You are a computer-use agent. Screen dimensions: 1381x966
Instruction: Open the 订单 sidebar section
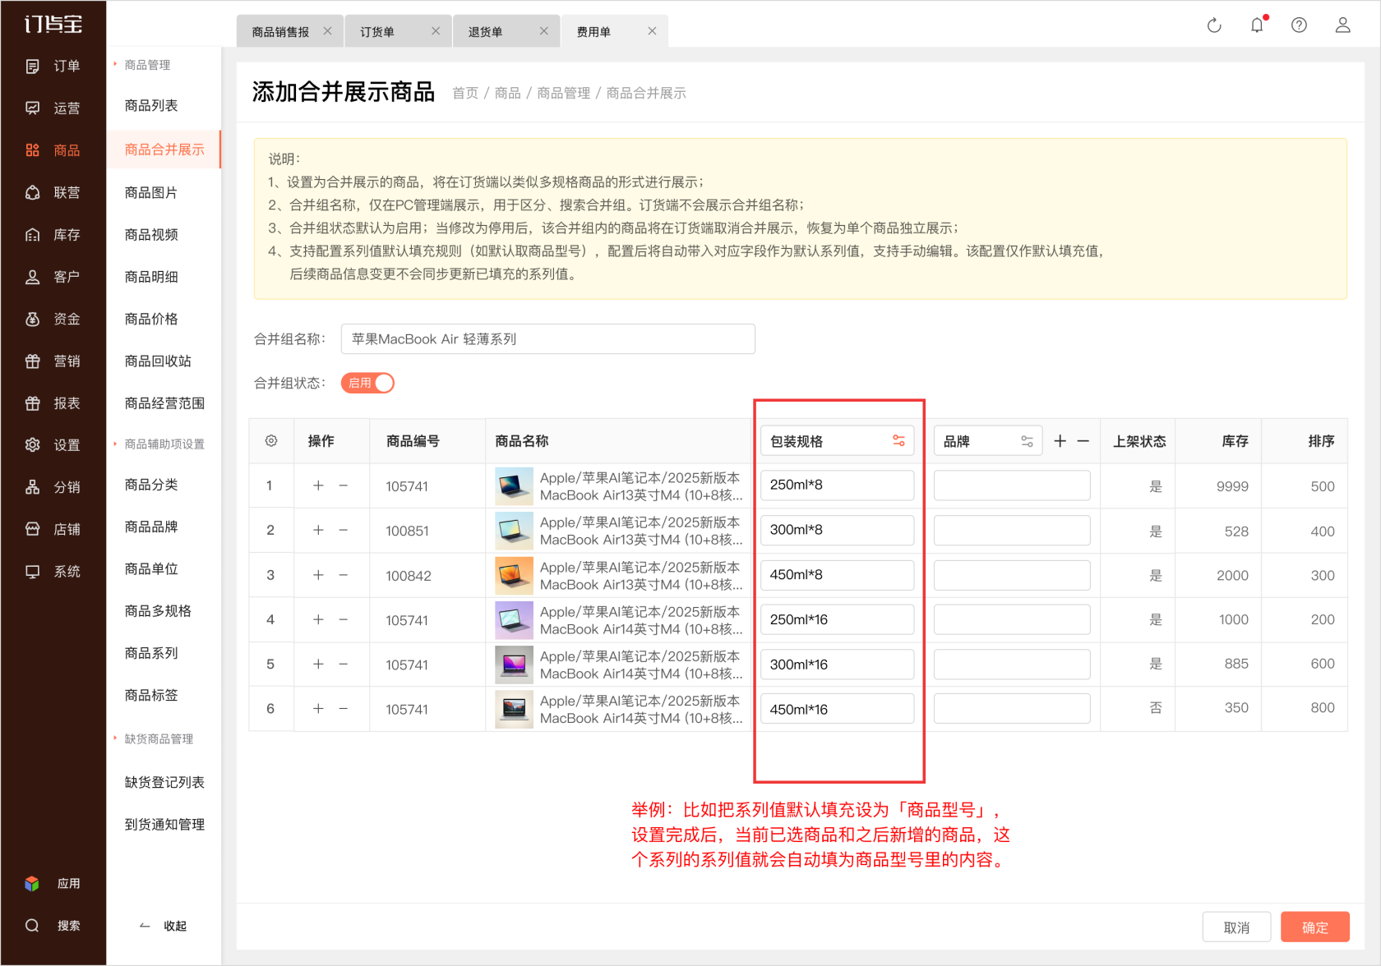click(x=53, y=67)
